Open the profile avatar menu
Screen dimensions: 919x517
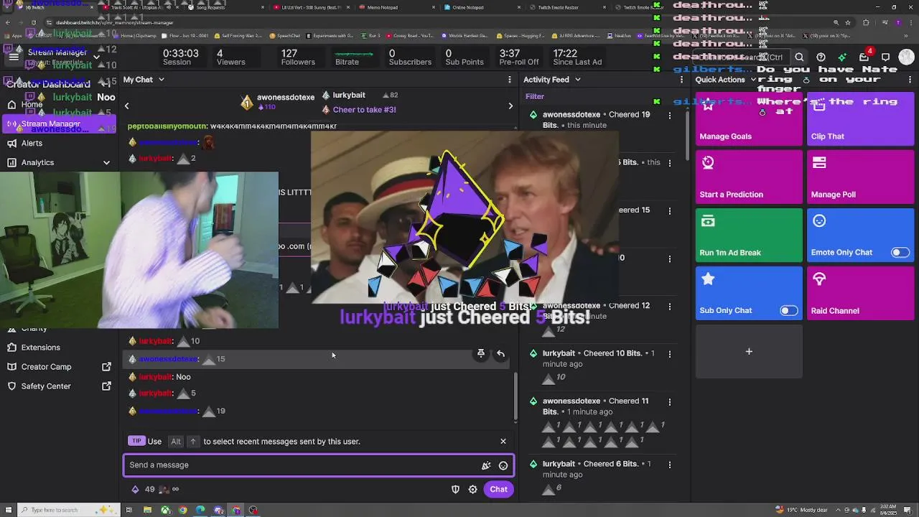tap(907, 57)
